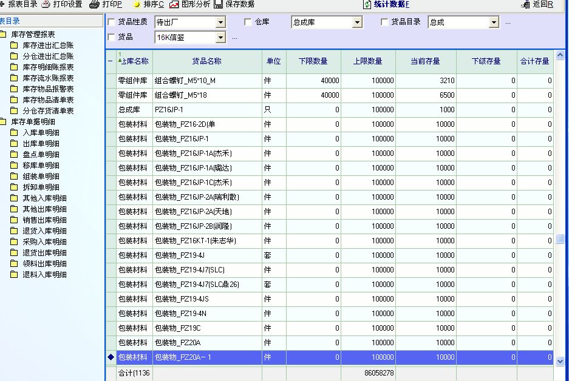Open the 待出厂 dropdown list
The height and width of the screenshot is (381, 569).
pyautogui.click(x=220, y=23)
